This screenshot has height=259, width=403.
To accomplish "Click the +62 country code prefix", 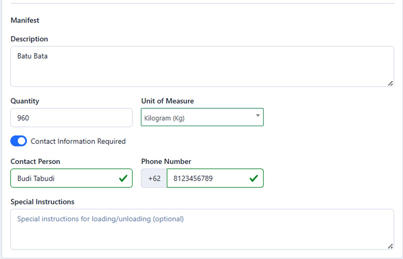I will click(154, 178).
